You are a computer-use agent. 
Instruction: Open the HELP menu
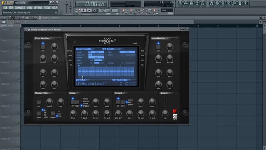(54, 7)
